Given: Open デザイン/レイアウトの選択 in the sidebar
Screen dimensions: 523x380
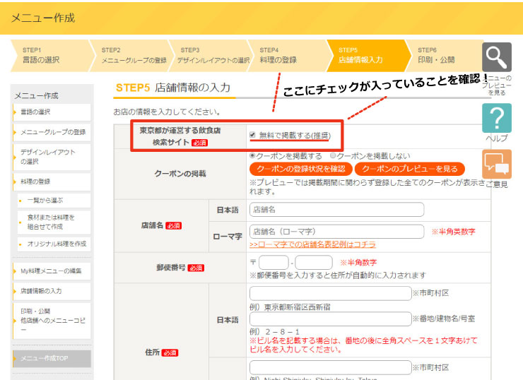Looking at the screenshot, I should [x=52, y=157].
